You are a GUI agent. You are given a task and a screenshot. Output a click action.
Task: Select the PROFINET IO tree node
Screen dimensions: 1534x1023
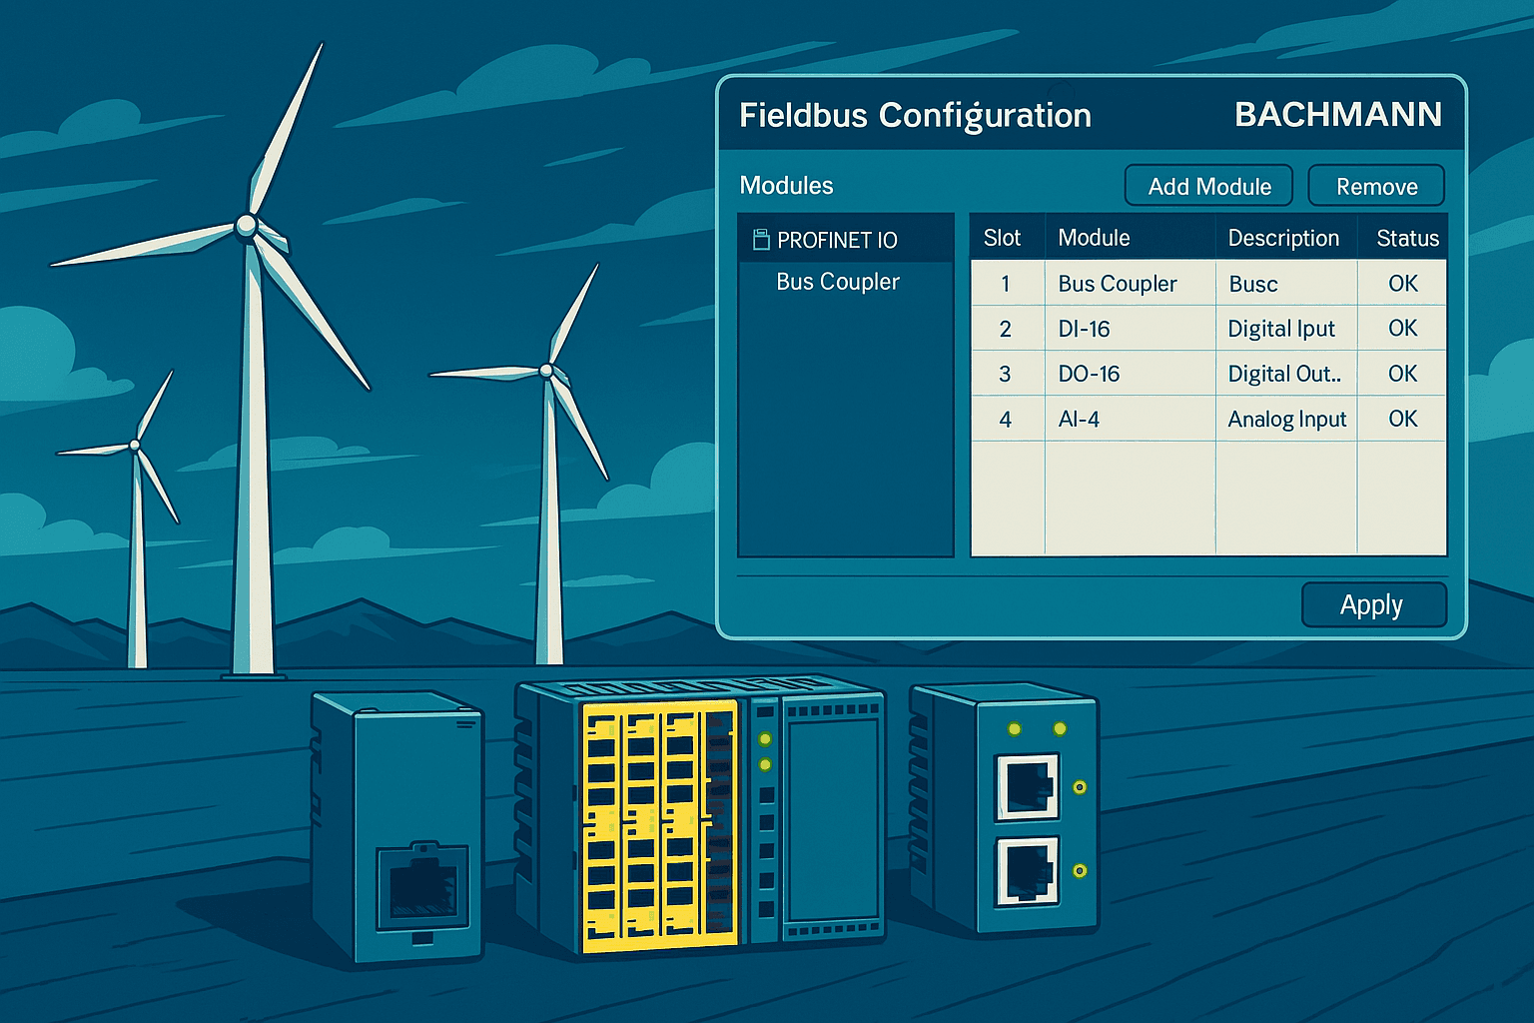[846, 240]
